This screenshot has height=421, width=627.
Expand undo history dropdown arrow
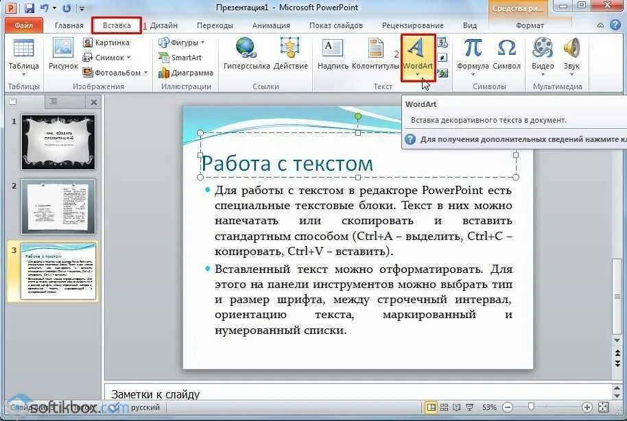(x=54, y=8)
